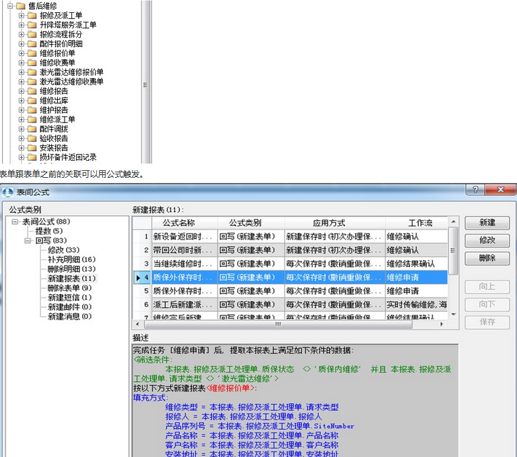Select the 激光雷达维修收费单 folder icon
Image resolution: width=517 pixels, height=457 pixels.
tap(32, 82)
